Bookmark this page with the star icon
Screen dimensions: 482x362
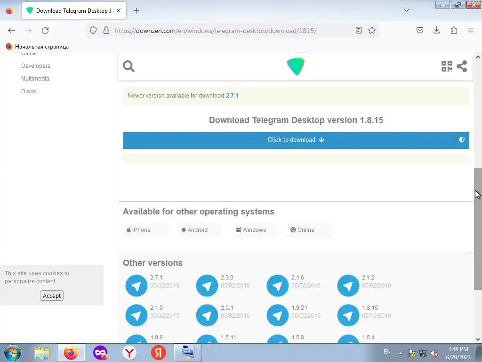click(x=372, y=30)
